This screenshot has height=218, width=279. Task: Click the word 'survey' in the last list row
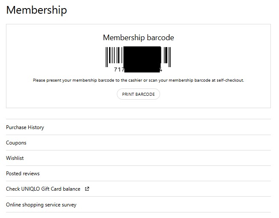point(68,205)
